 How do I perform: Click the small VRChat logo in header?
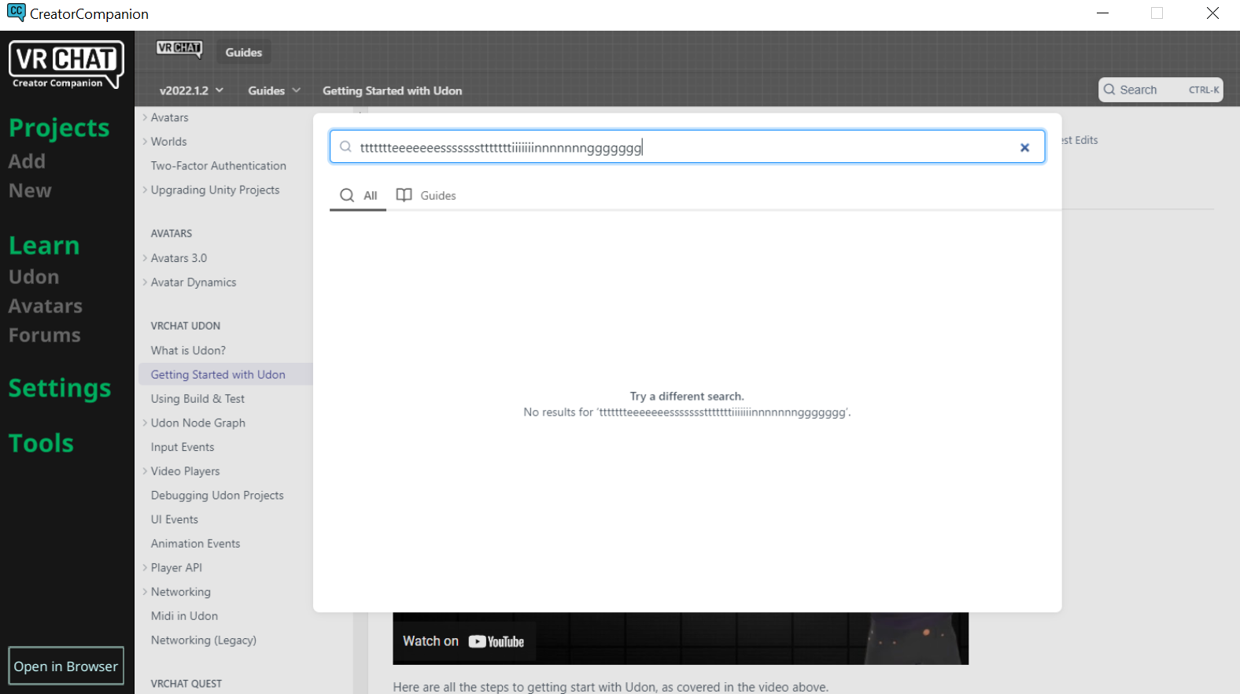[x=179, y=49]
